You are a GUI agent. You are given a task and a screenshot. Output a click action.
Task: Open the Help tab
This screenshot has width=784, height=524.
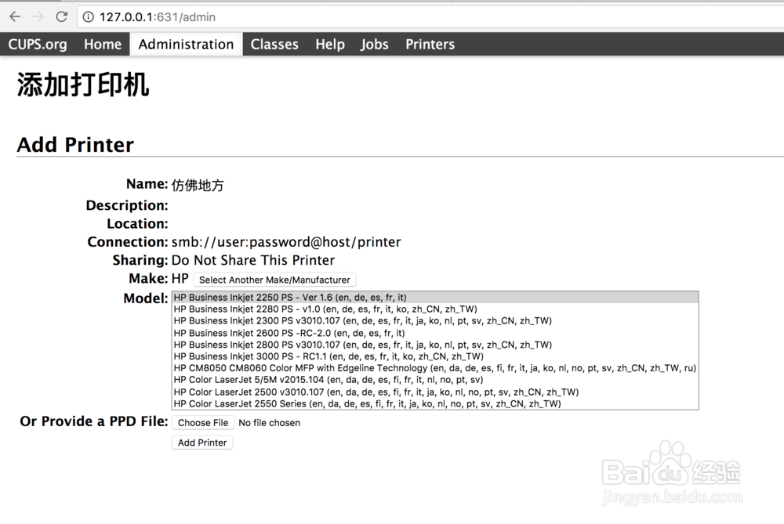pos(330,45)
